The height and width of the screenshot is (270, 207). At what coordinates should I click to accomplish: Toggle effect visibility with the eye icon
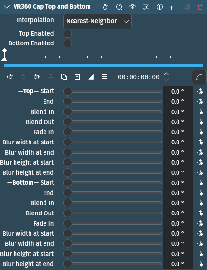pyautogui.click(x=133, y=7)
